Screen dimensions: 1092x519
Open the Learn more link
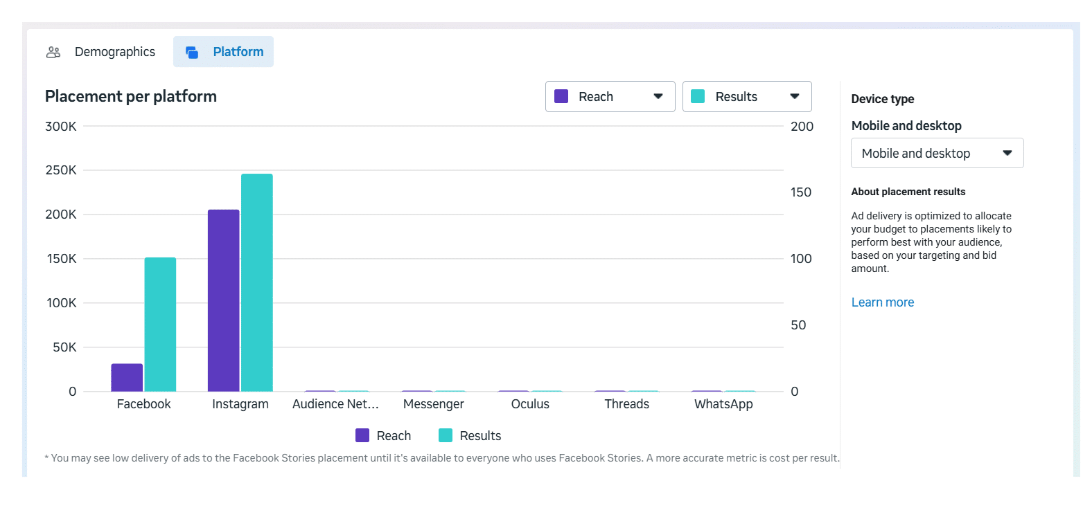(882, 302)
